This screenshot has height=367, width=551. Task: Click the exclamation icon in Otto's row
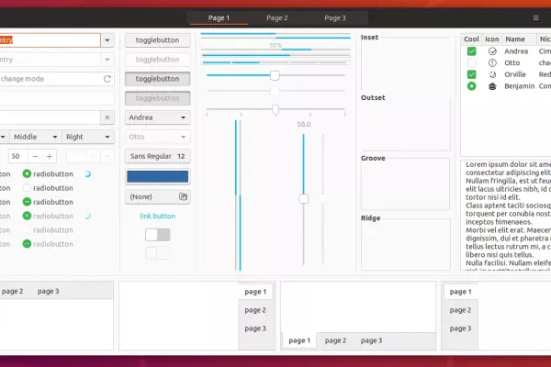point(492,63)
